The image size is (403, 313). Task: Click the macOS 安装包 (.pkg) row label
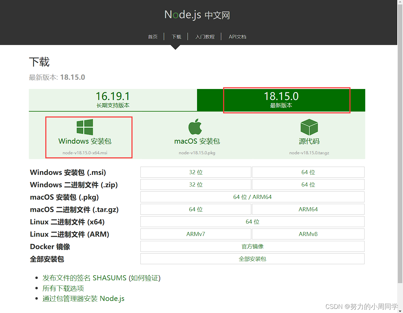[x=64, y=197]
